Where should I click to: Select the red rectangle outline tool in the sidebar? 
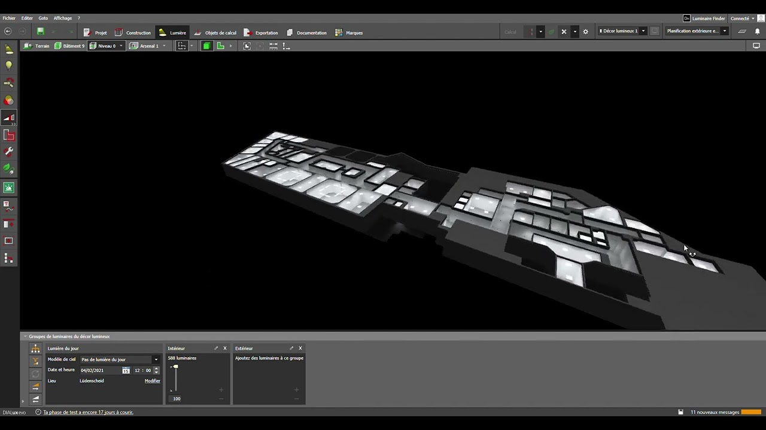pos(9,241)
